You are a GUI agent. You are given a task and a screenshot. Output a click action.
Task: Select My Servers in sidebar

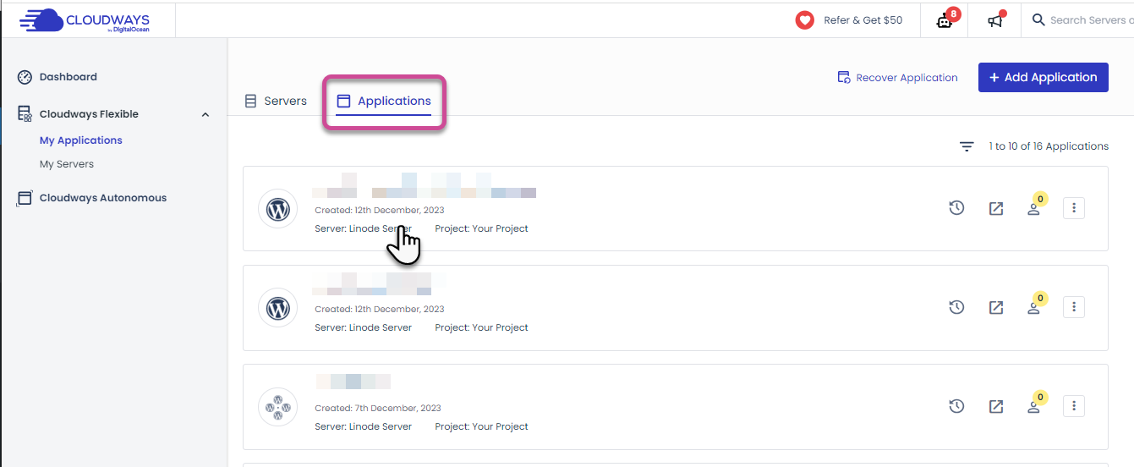click(x=67, y=164)
